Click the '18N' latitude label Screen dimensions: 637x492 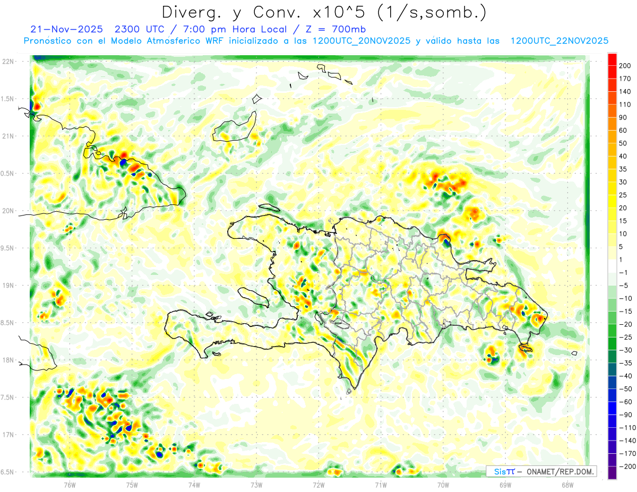click(7, 360)
